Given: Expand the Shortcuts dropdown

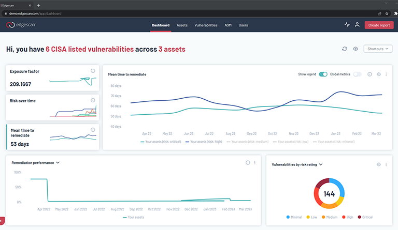Looking at the screenshot, I should tap(378, 49).
